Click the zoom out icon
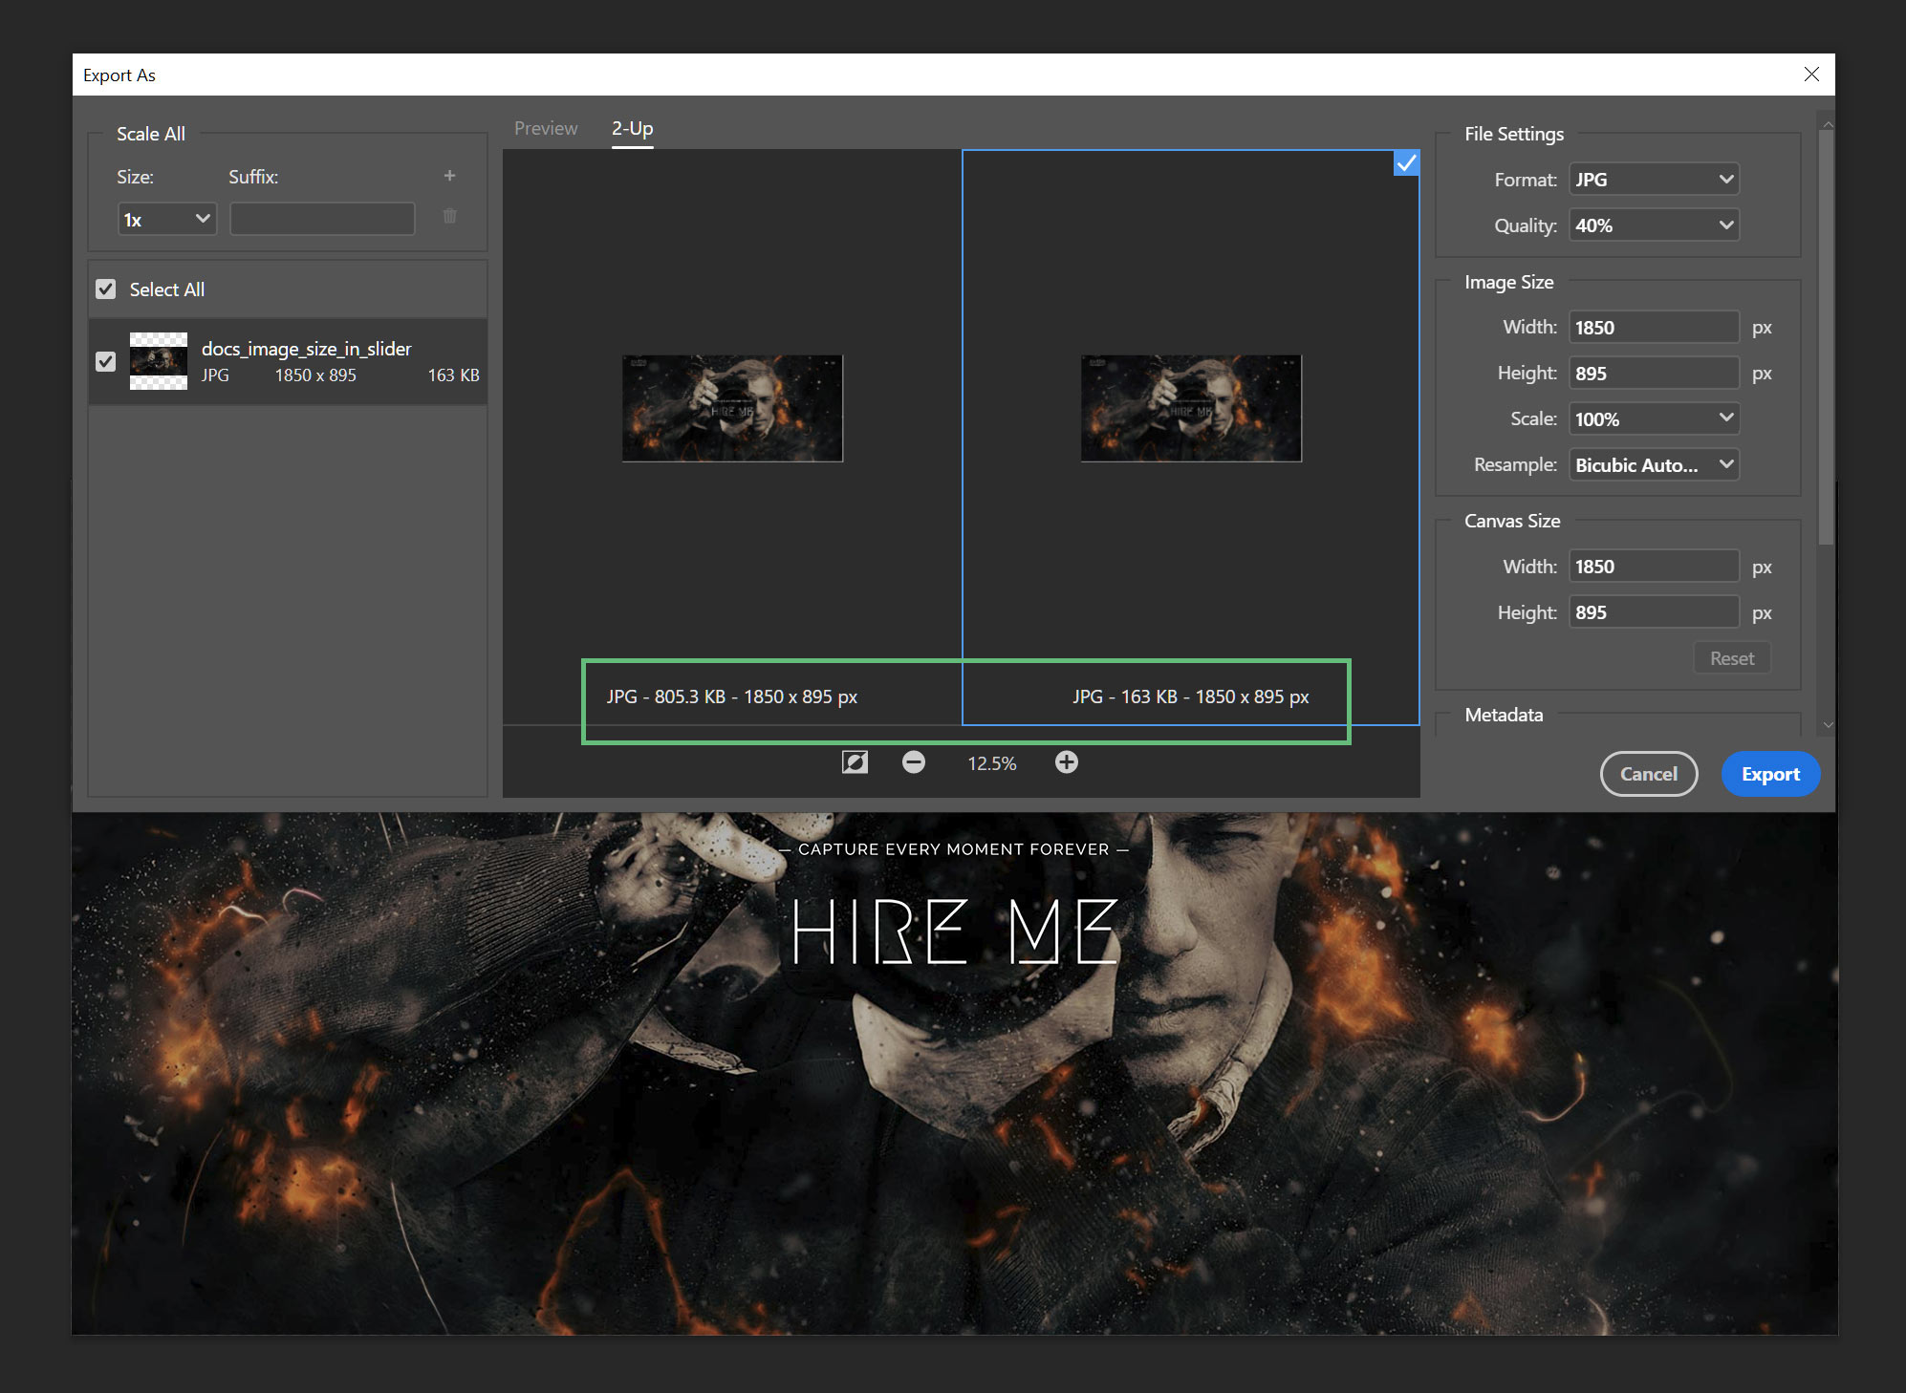Viewport: 1906px width, 1393px height. coord(916,763)
